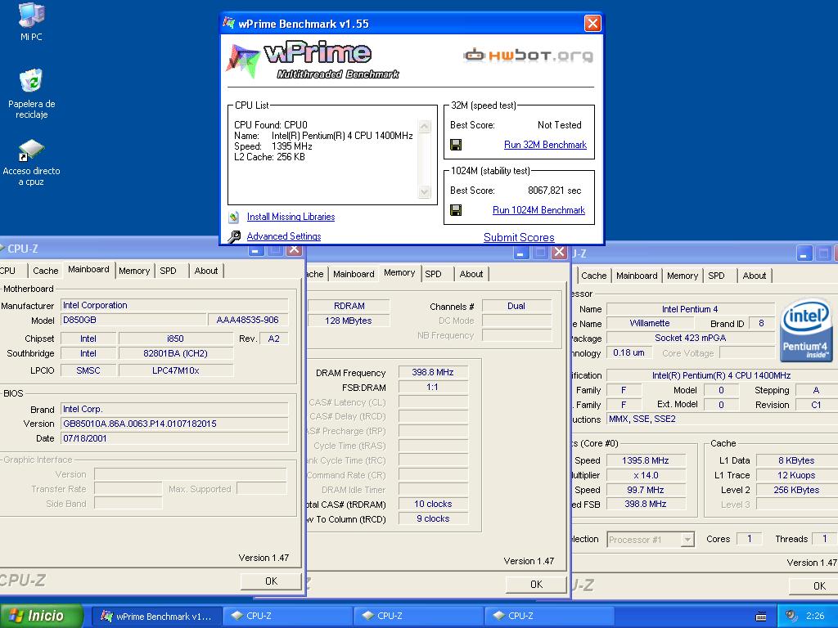Open Mainboard tab in middle CPU-Z window
The width and height of the screenshot is (838, 628).
tap(354, 274)
